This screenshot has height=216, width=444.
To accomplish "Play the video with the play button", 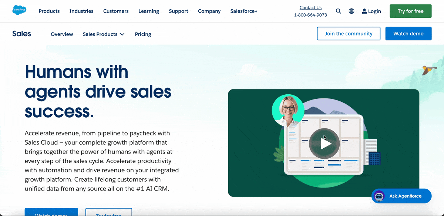I will coord(324,144).
